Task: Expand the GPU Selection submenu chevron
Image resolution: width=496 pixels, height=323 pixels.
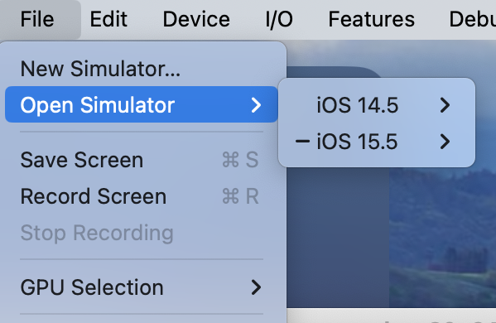Action: coord(256,287)
